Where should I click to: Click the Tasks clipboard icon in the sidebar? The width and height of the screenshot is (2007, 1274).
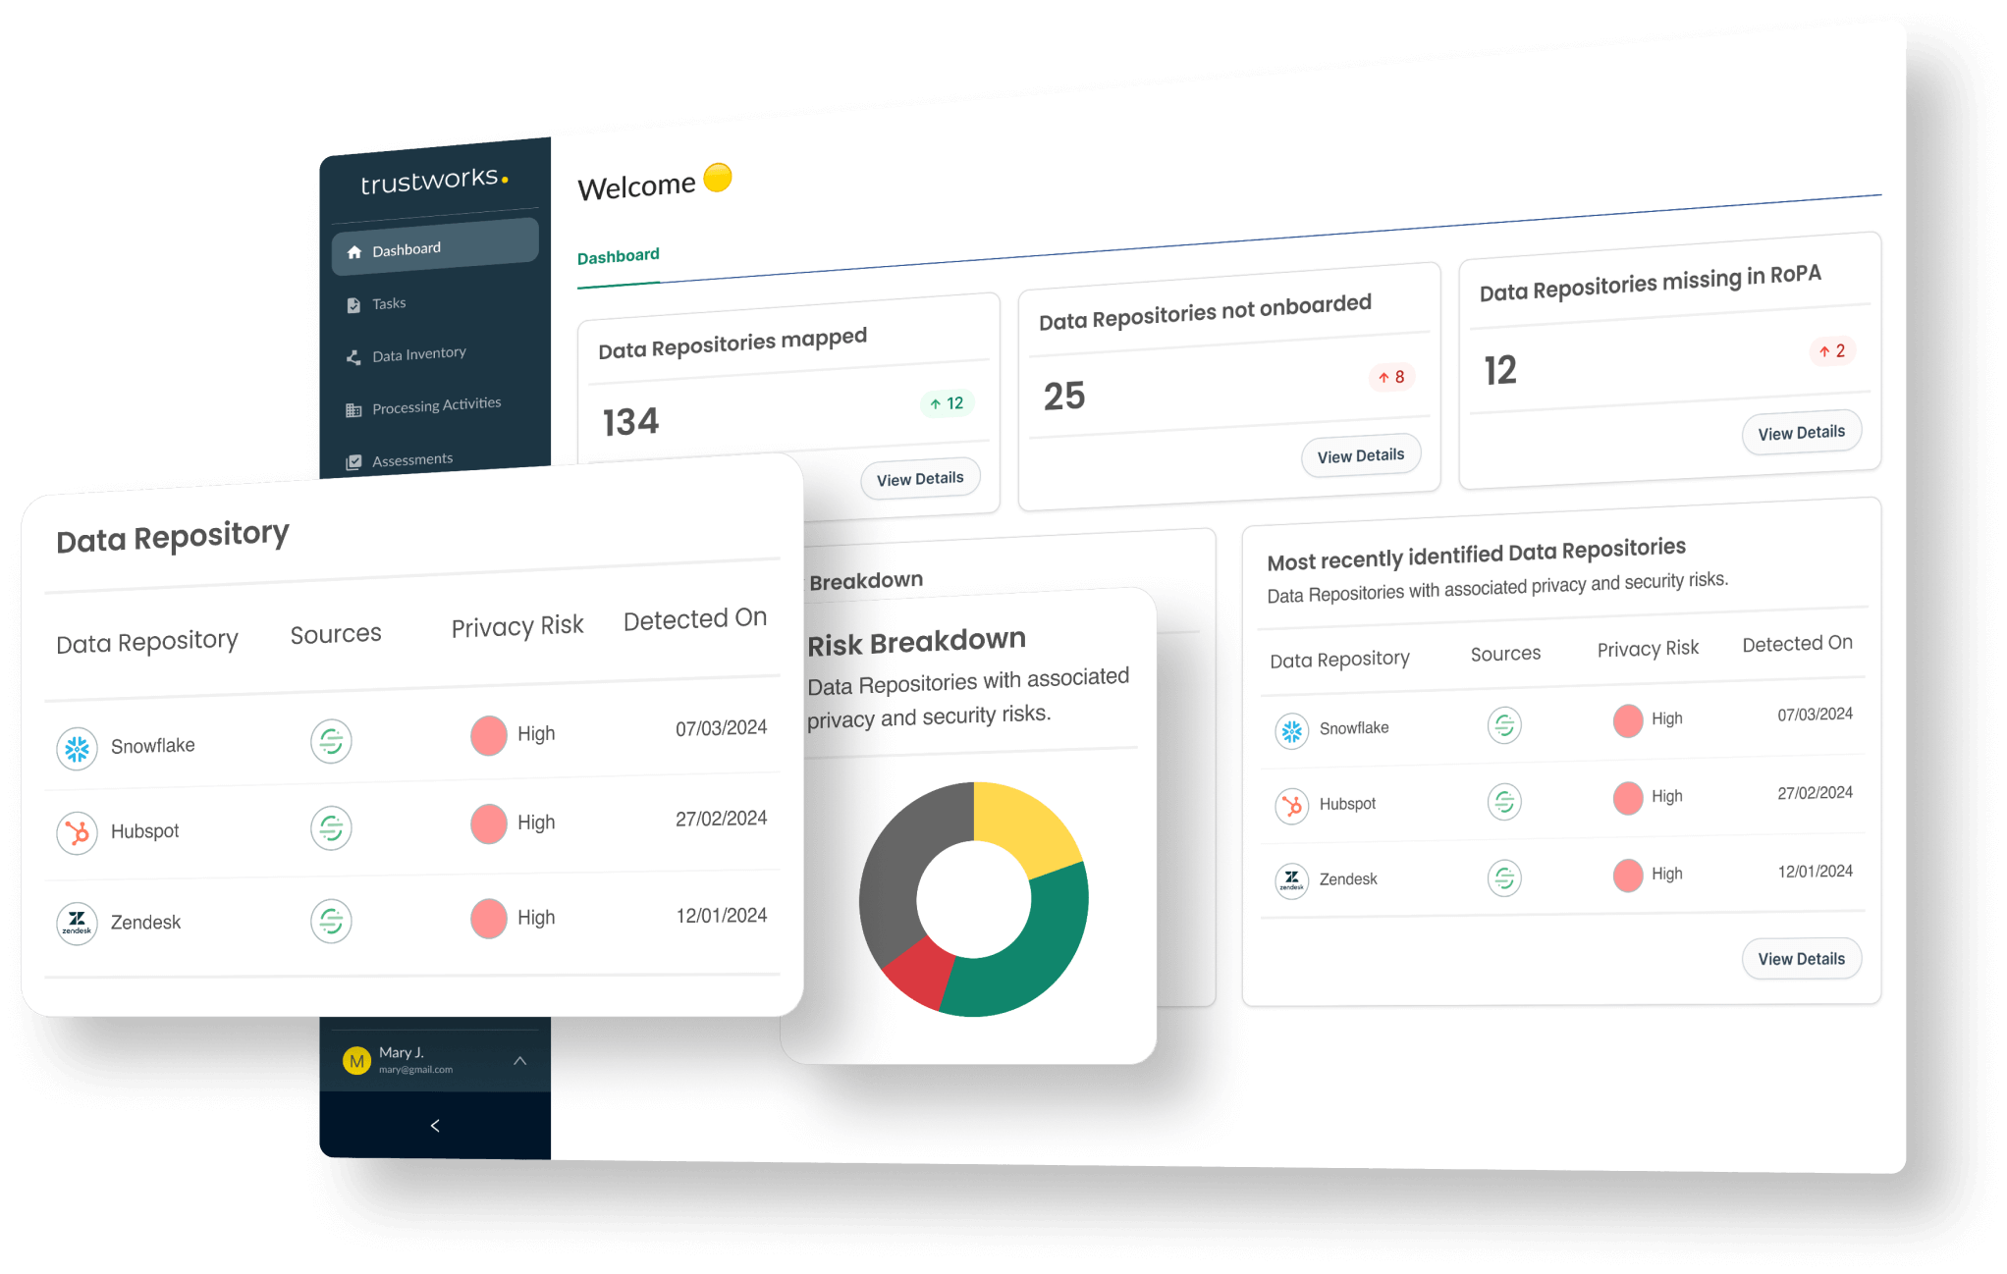pos(353,305)
